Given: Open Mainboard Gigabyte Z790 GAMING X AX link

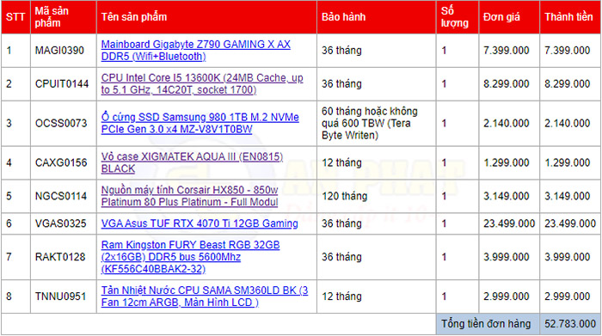Looking at the screenshot, I should pos(196,50).
